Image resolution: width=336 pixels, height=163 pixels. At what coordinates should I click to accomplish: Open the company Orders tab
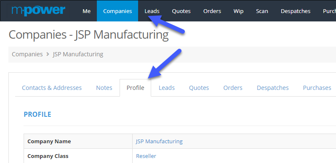point(233,88)
